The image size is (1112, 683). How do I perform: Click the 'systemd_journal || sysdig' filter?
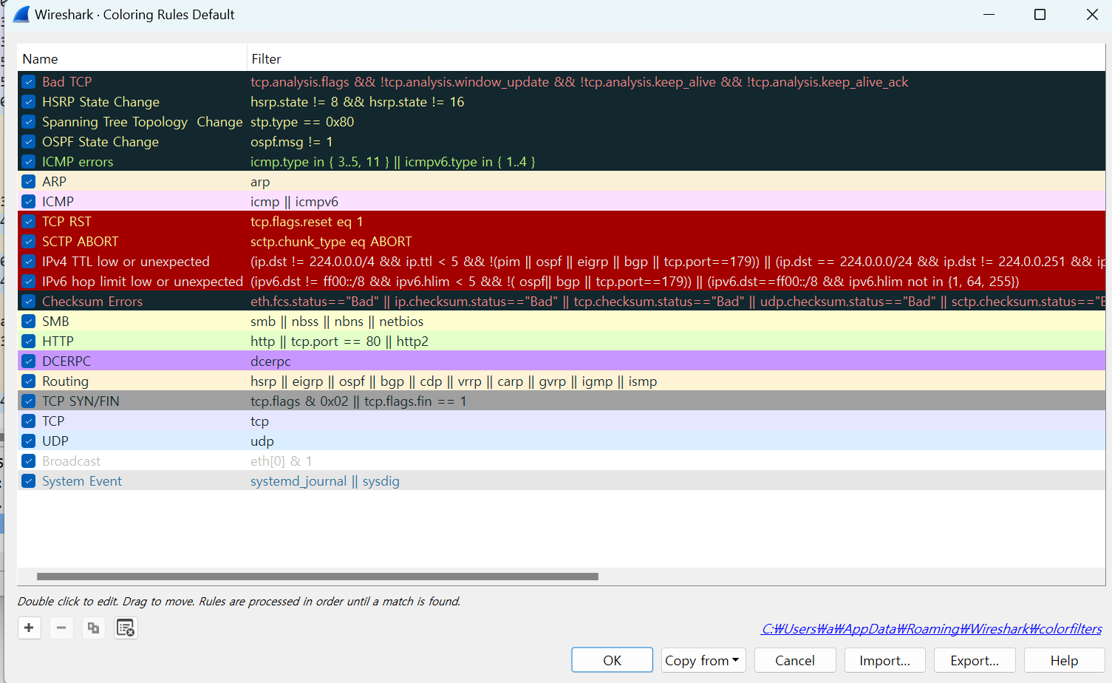(x=325, y=481)
